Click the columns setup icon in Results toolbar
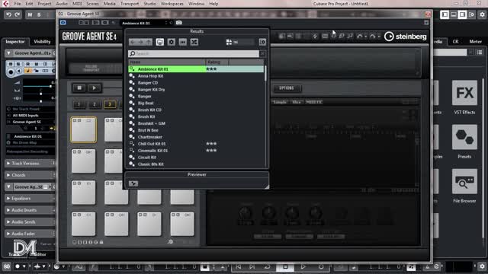 click(183, 42)
